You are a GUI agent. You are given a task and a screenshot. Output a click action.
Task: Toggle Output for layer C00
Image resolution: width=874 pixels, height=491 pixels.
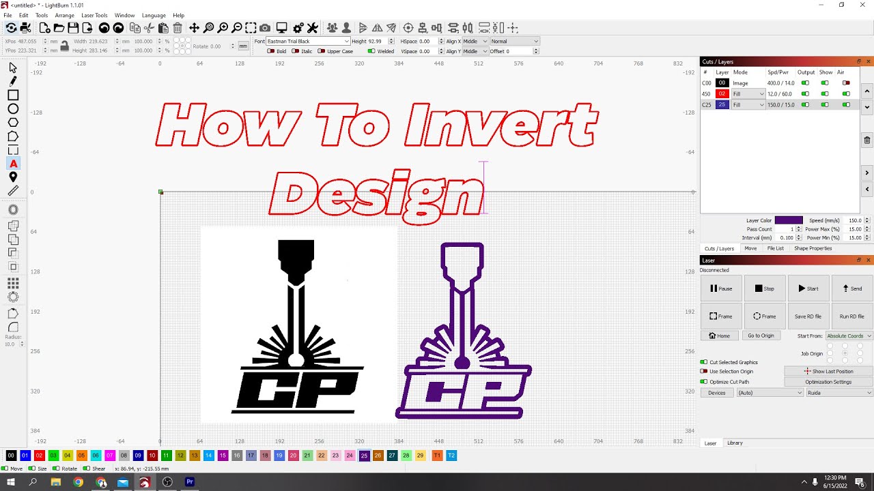pyautogui.click(x=805, y=83)
